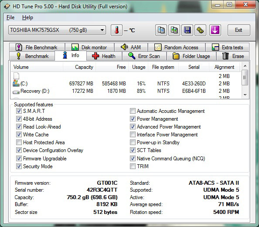Toggle the SCT Tables checkbox
259x227 pixels.
tap(133, 150)
